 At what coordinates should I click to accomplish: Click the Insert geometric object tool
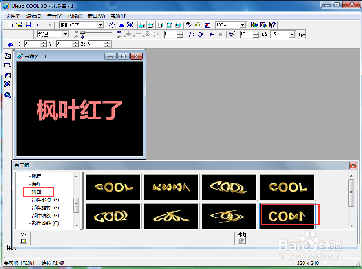click(7, 95)
